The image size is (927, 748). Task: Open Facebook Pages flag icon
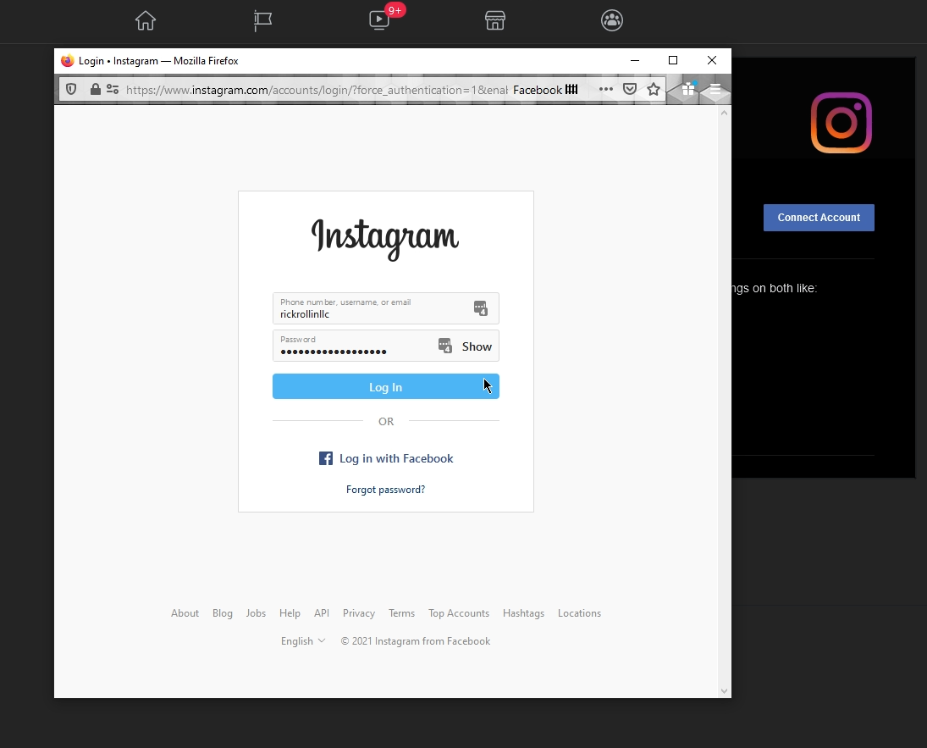[x=262, y=20]
